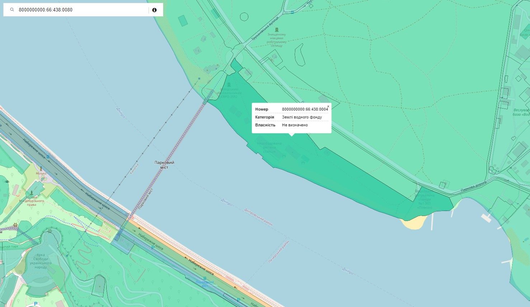Close the parcel info popup
Screen dimensions: 530x307
(328, 106)
